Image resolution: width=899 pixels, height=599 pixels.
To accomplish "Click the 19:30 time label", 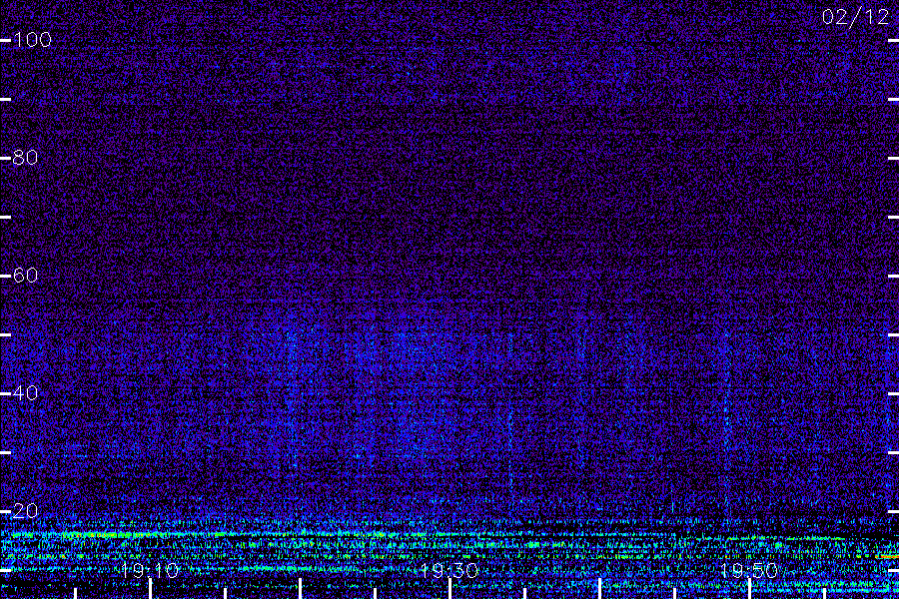I will (449, 570).
